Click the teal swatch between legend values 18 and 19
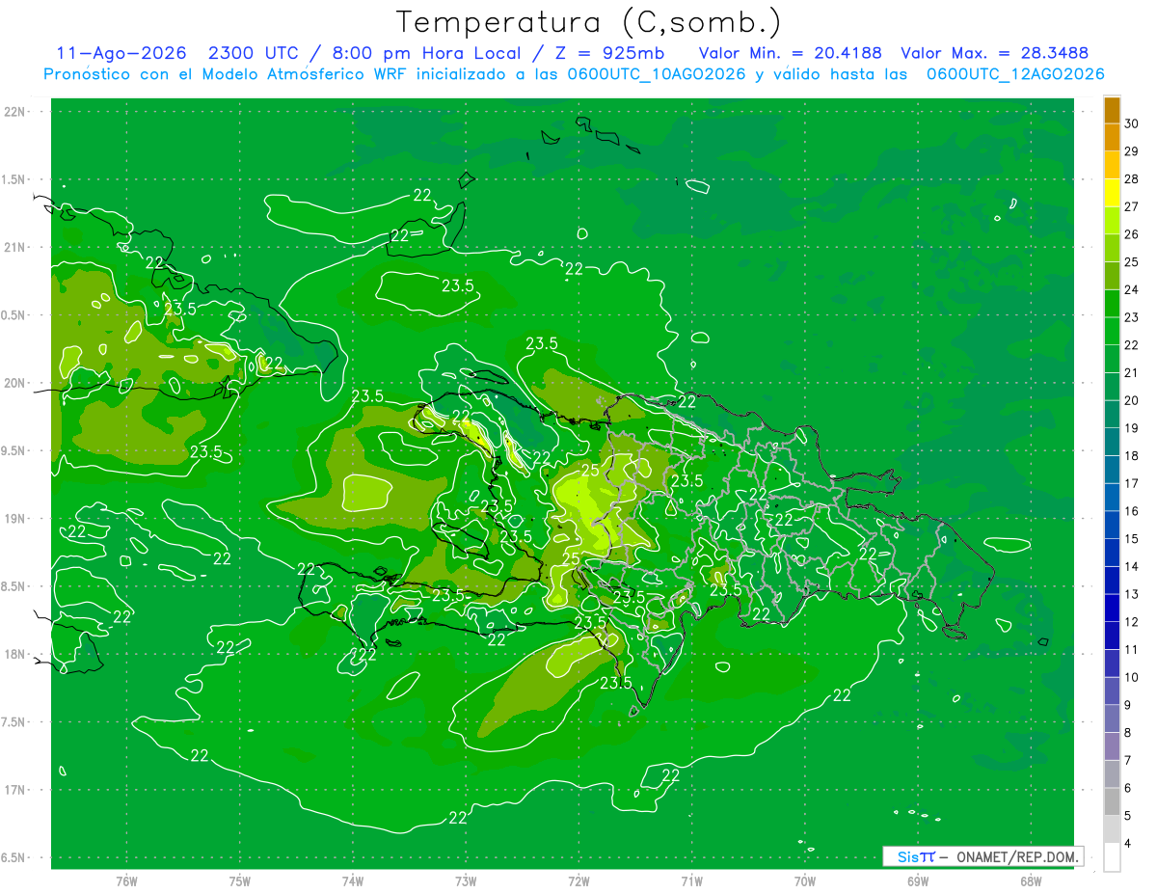1157x894 pixels. tap(1112, 442)
